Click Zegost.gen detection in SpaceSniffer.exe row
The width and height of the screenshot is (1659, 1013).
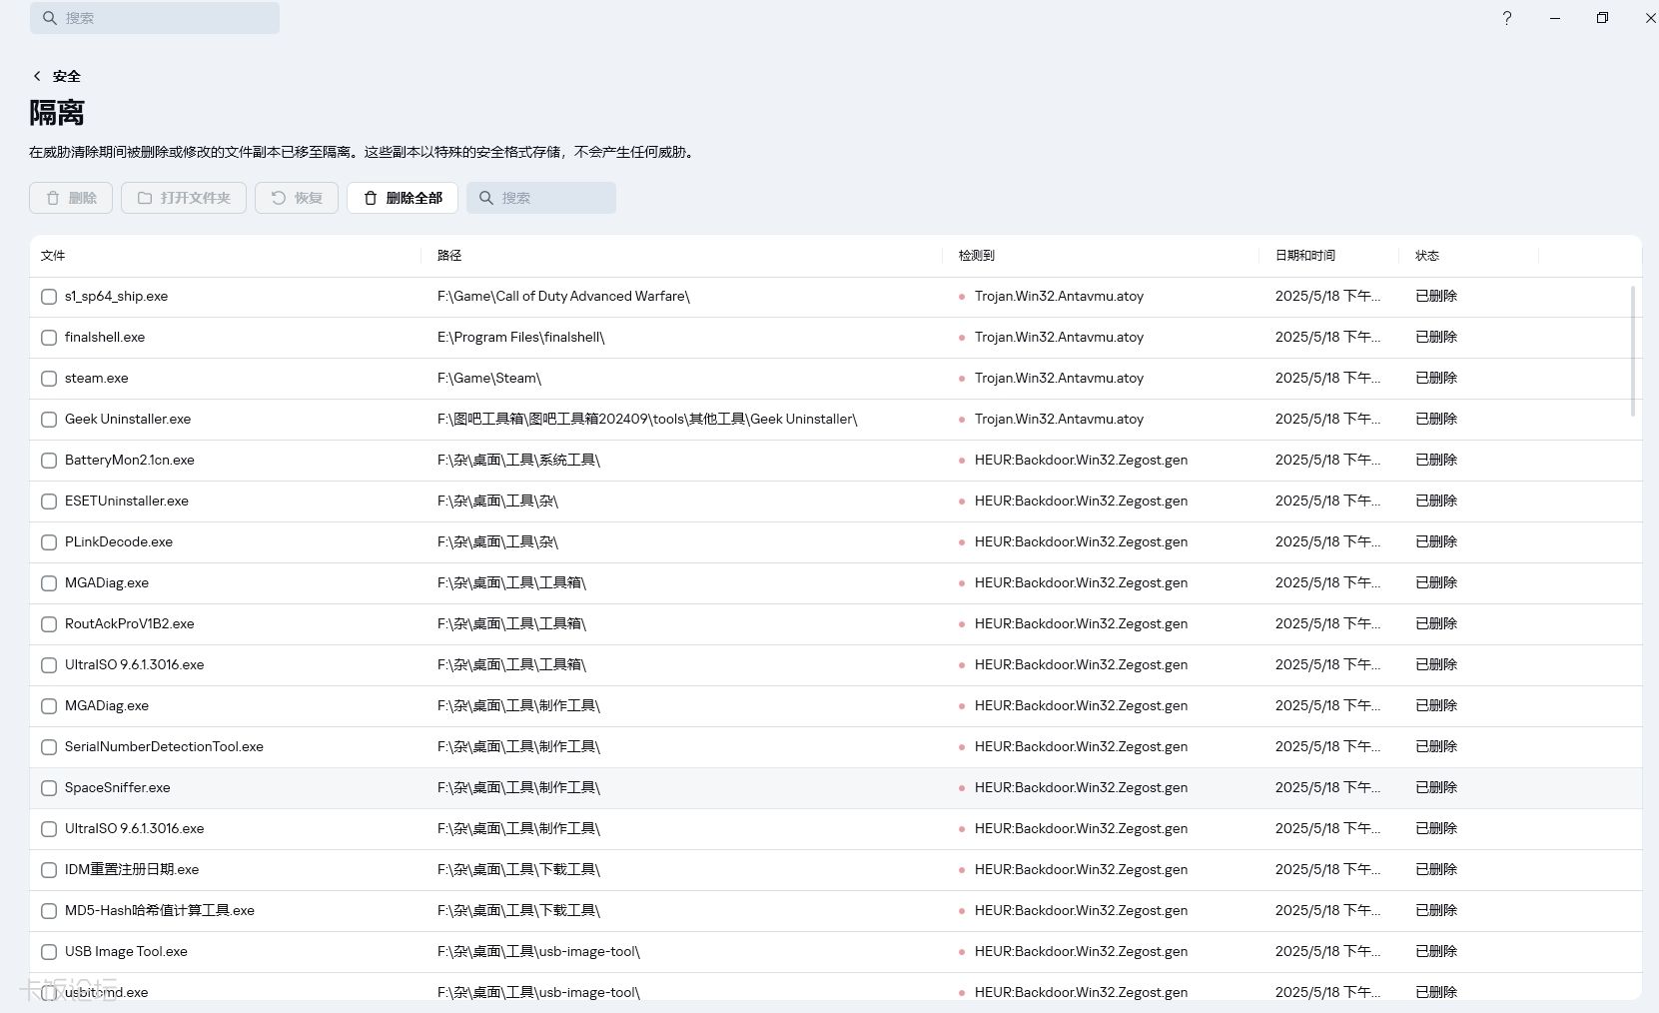point(1081,788)
